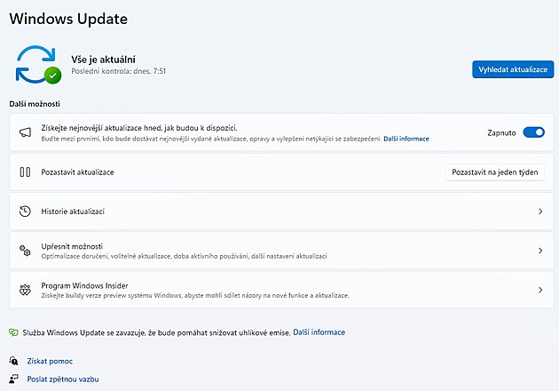The width and height of the screenshot is (559, 391).
Task: Click the Poslat zpětnou vazbu feedback icon
Action: click(14, 379)
